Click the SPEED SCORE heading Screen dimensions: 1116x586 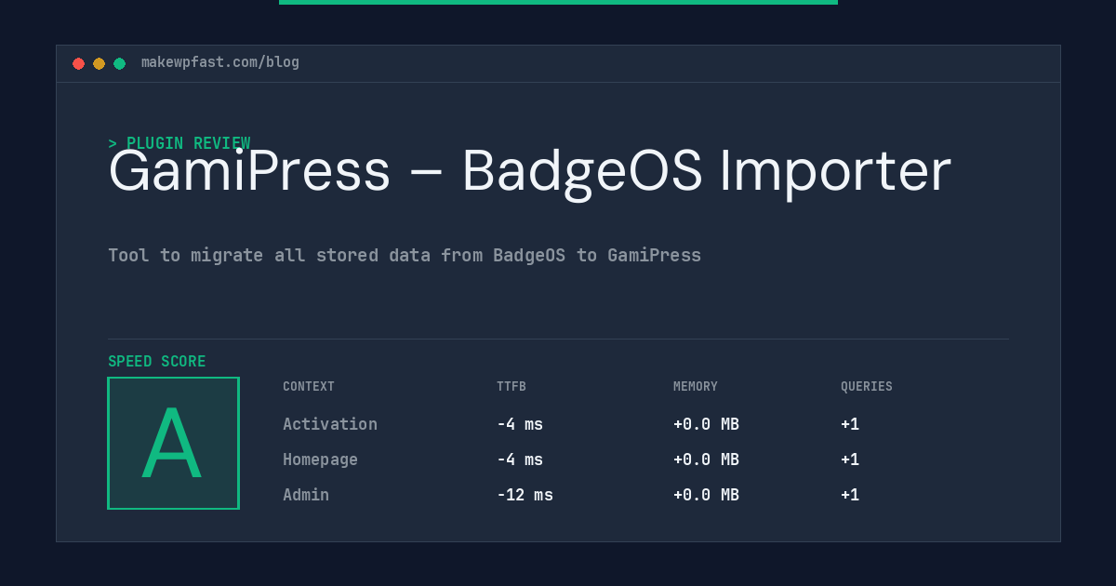pyautogui.click(x=157, y=362)
